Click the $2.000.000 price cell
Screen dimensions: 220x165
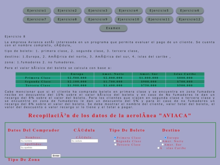click(x=113, y=78)
